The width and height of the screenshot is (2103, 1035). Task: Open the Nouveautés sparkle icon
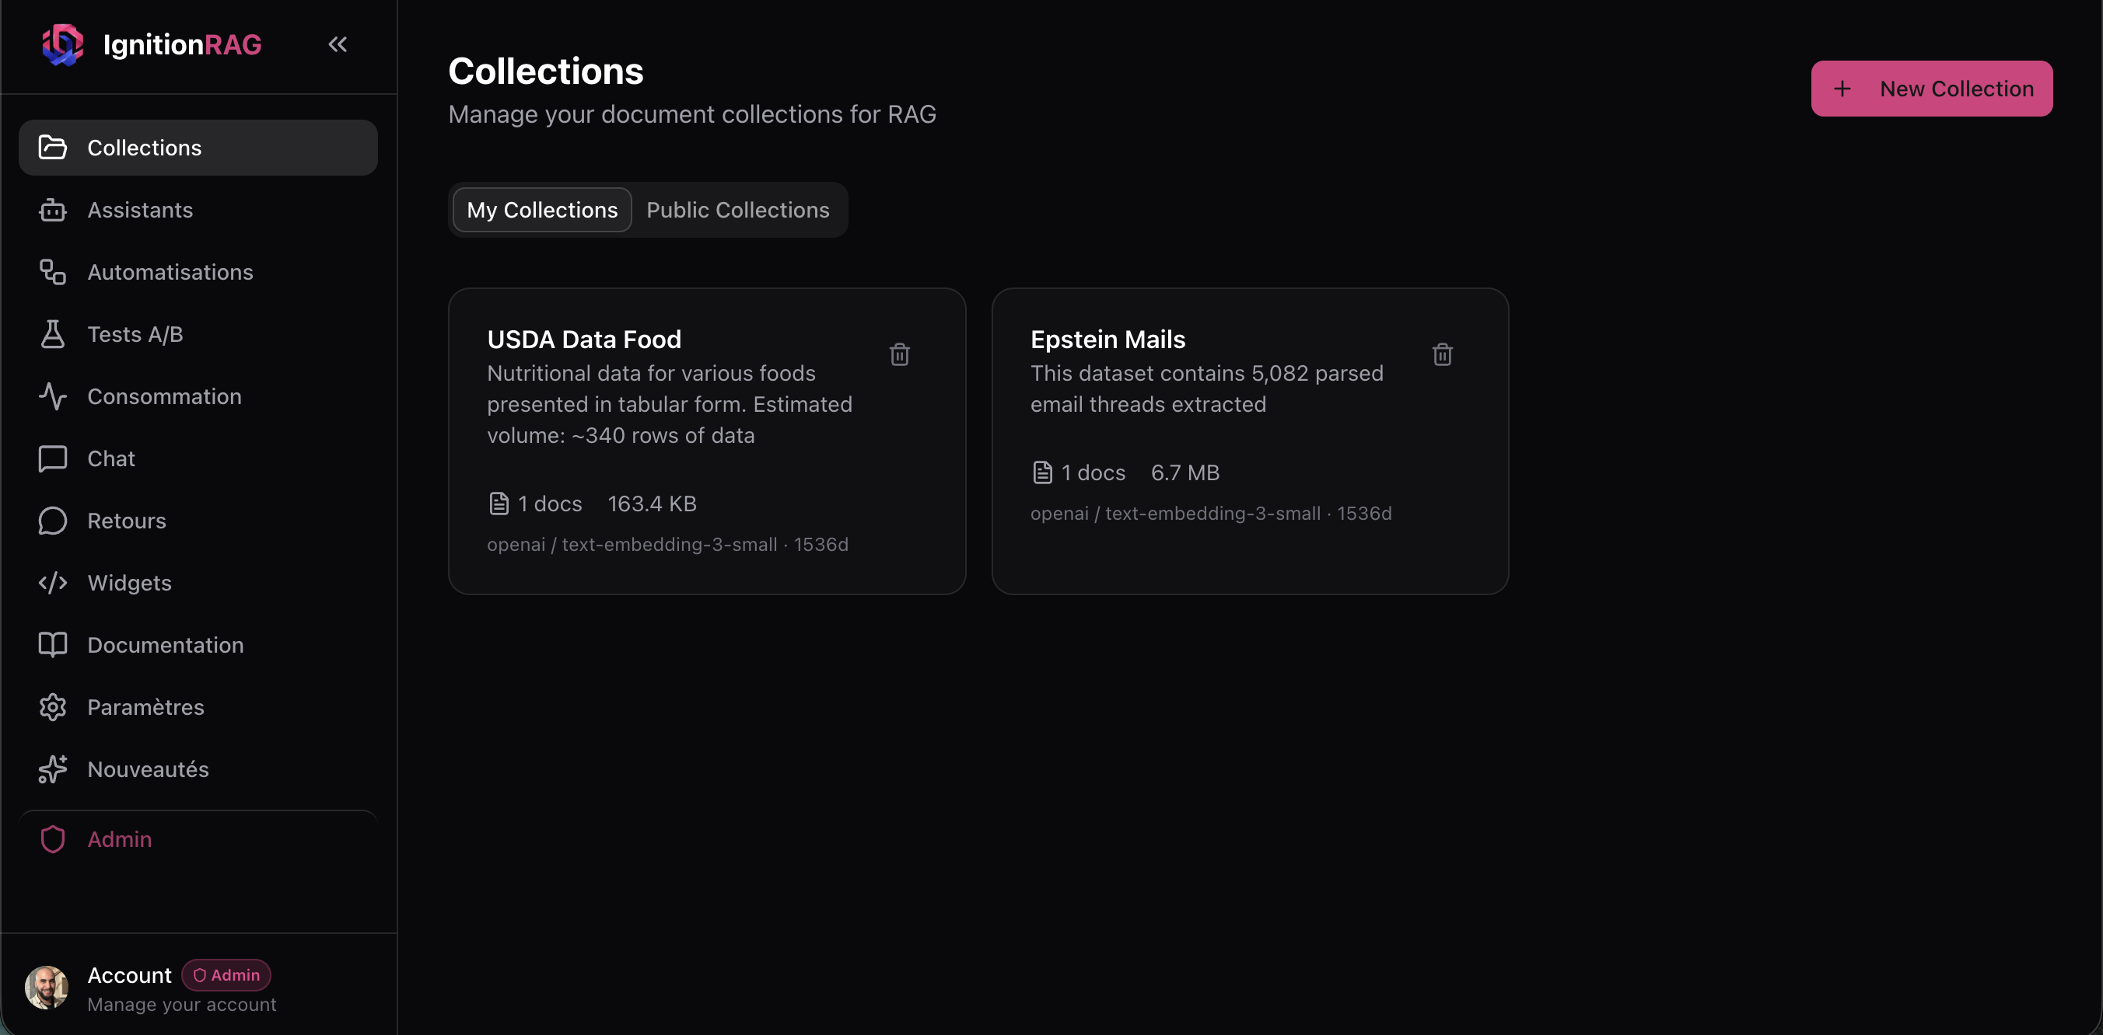pyautogui.click(x=52, y=769)
